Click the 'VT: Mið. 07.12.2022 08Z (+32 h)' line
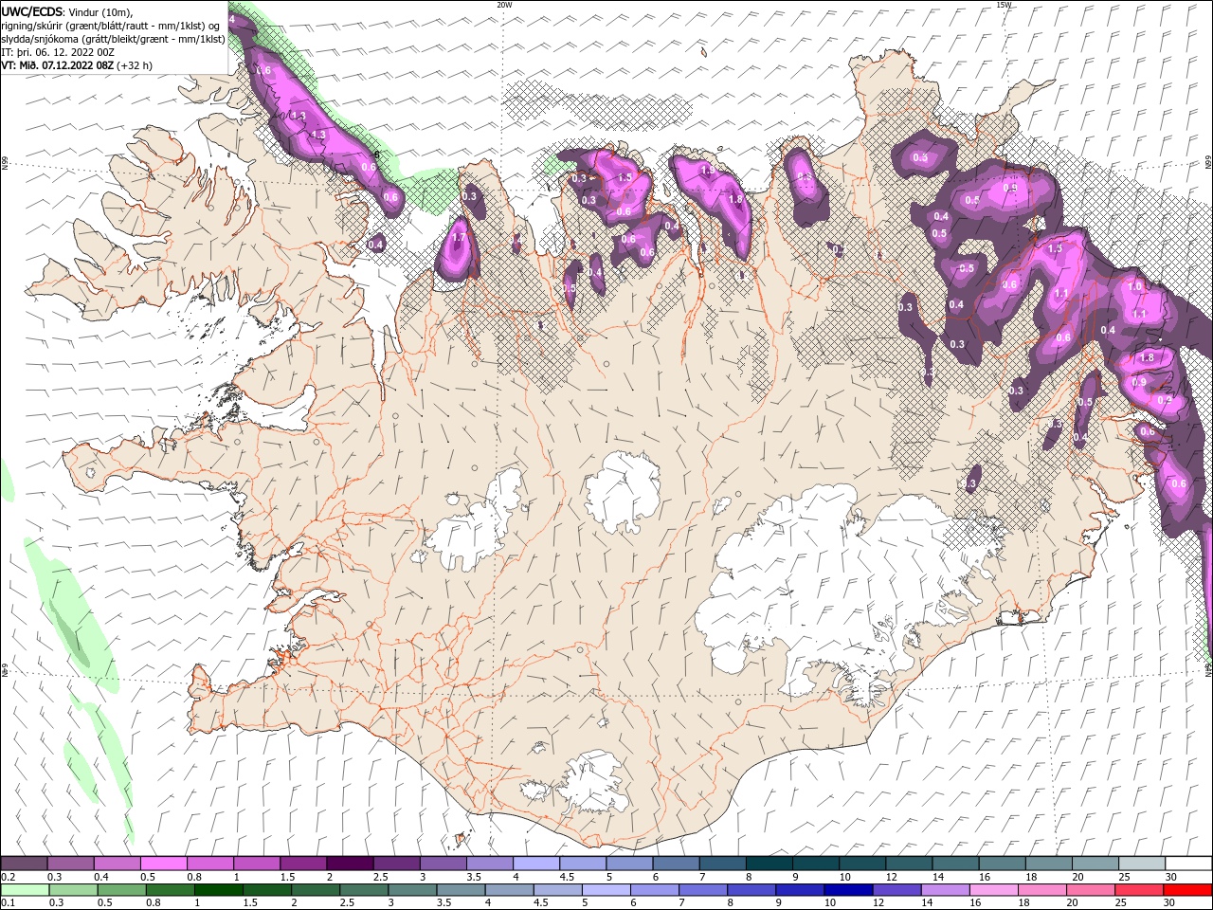1213x910 pixels. pos(76,65)
